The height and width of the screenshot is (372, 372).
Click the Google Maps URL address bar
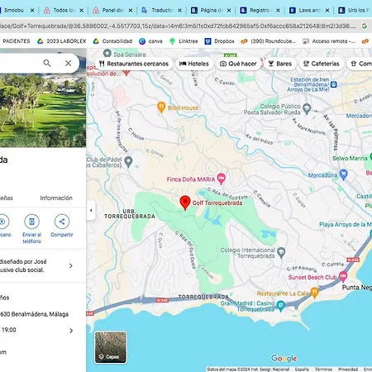click(x=178, y=26)
